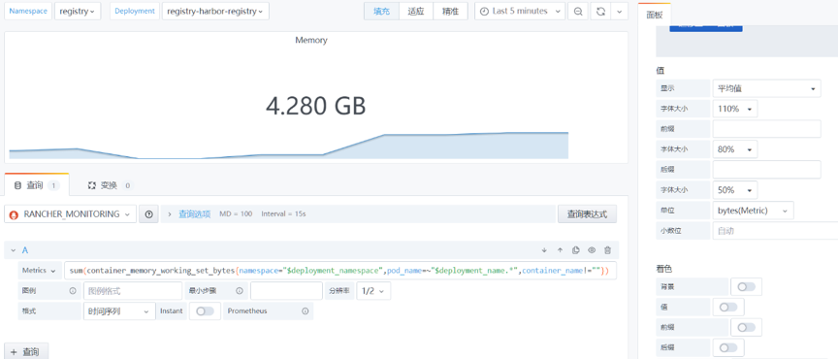Open the 80% font size dropdown

coord(734,149)
